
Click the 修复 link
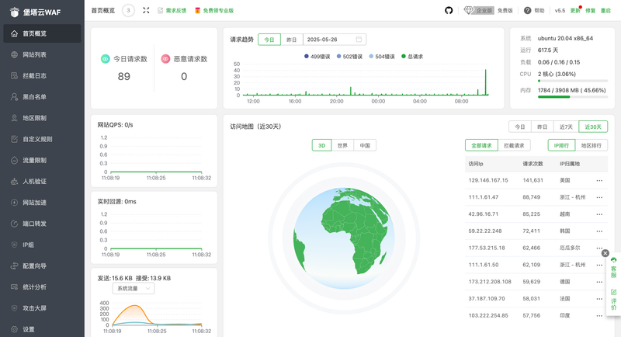(x=591, y=11)
